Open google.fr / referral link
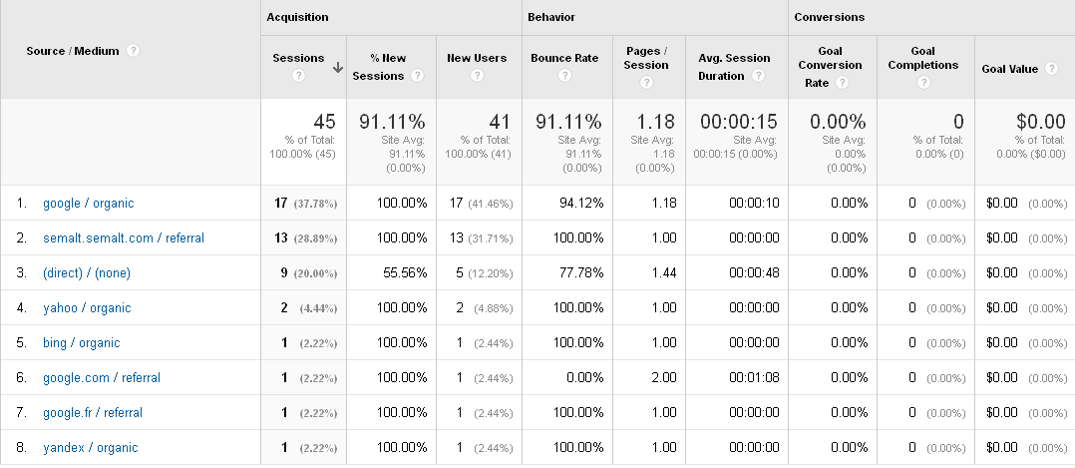Screen dimensions: 1075x468 [93, 412]
